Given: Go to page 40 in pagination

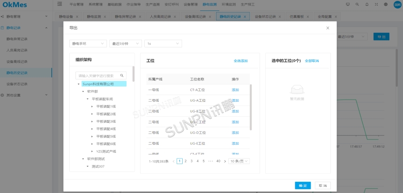Looking at the screenshot, I should (218, 161).
